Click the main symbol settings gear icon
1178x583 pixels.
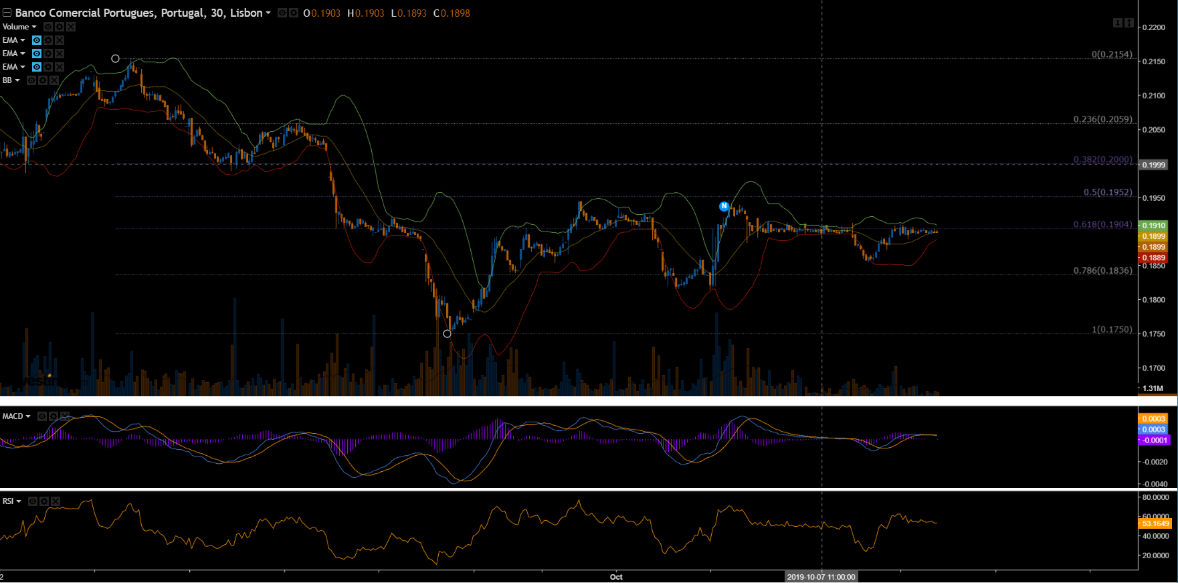tap(294, 13)
